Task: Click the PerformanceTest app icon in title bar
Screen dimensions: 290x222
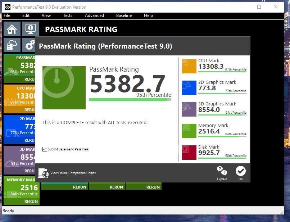Action: click(8, 7)
